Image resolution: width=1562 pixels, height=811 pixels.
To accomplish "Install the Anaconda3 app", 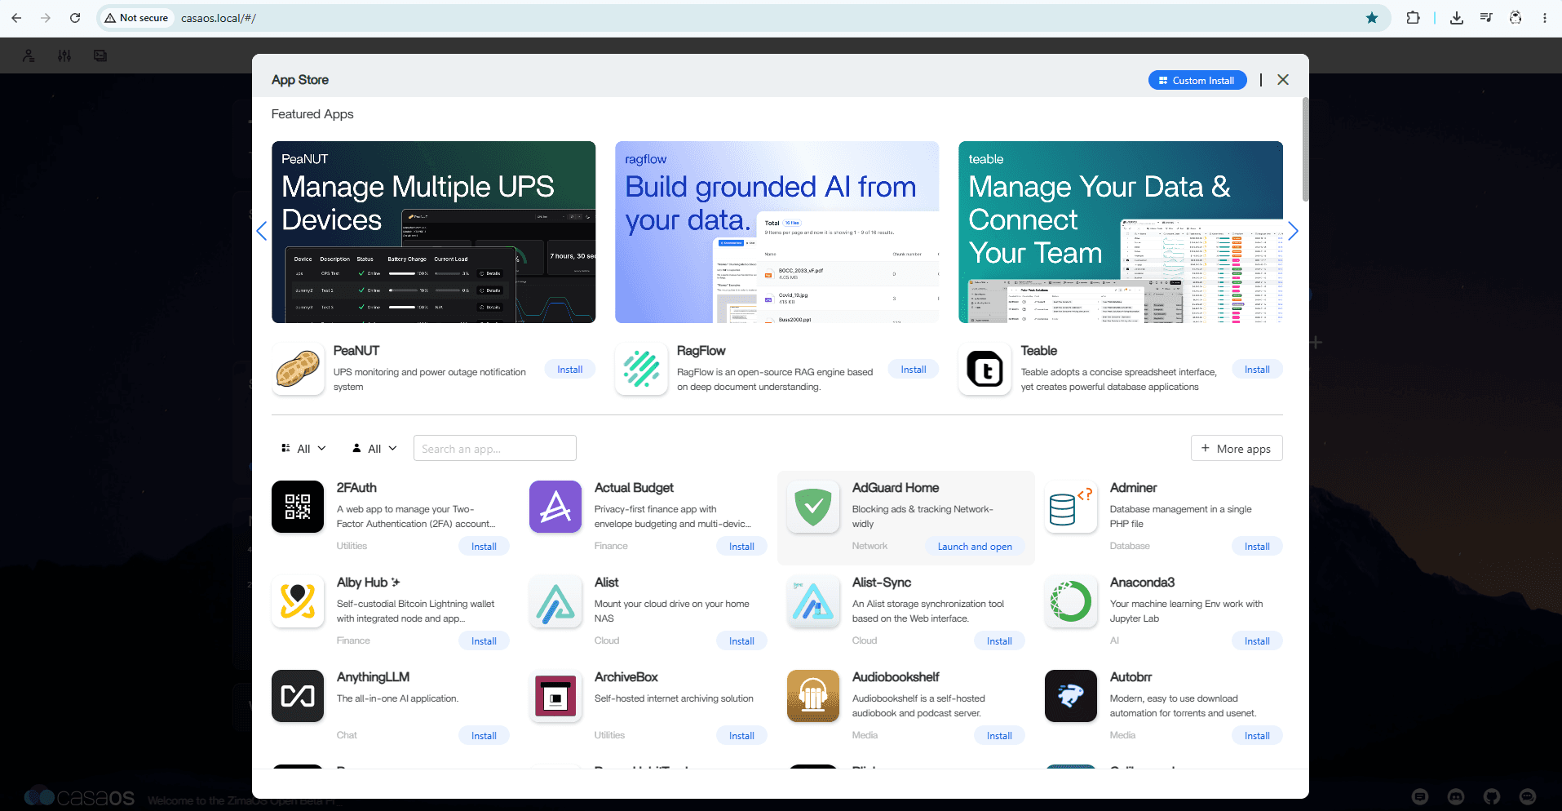I will point(1257,641).
